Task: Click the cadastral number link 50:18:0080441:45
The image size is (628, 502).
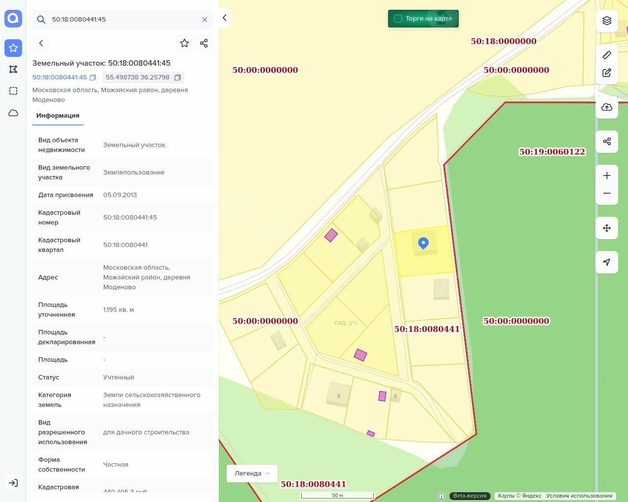Action: 59,77
